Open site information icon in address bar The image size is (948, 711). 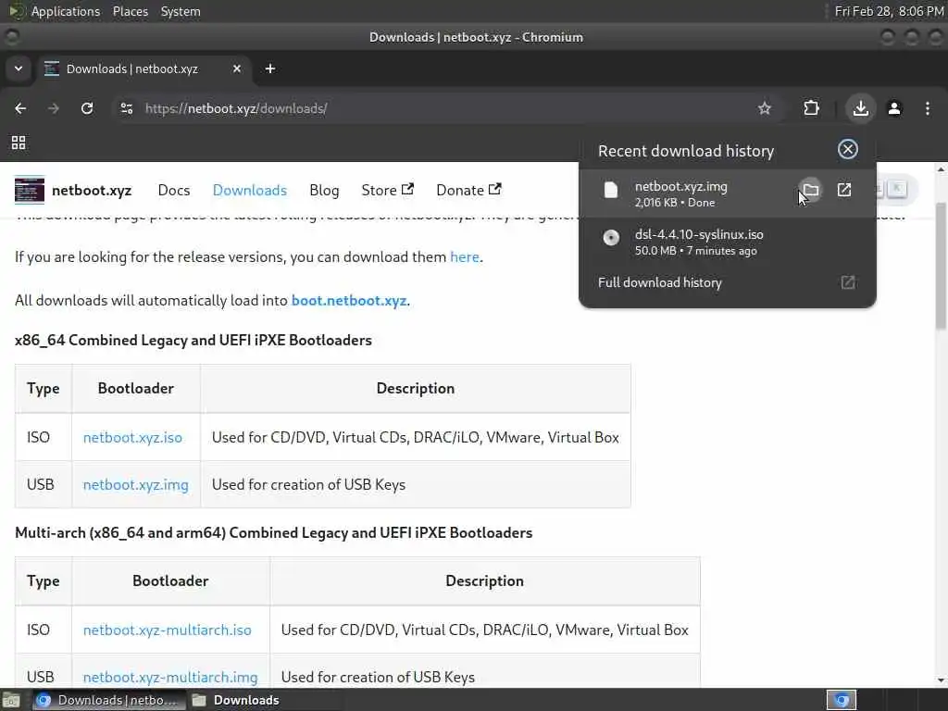127,108
